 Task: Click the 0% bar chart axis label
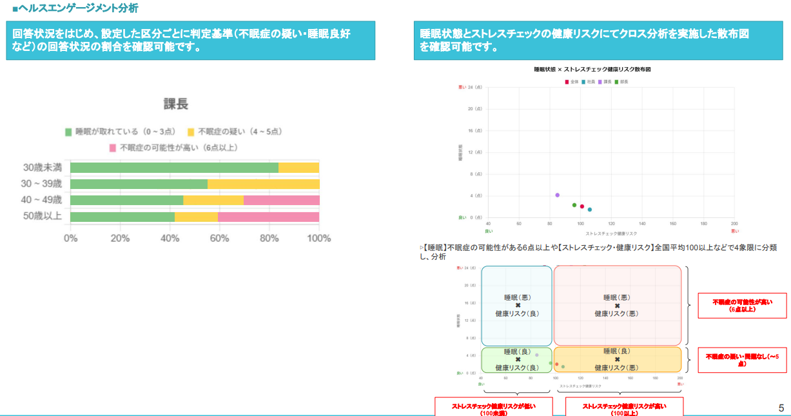click(x=70, y=238)
